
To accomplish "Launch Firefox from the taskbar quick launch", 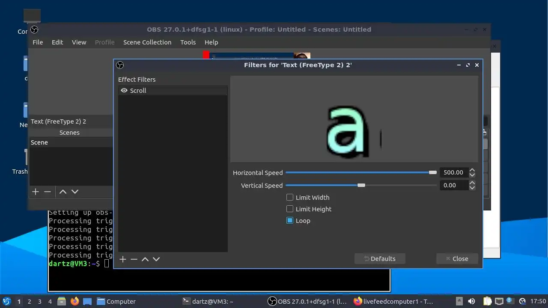I will point(74,301).
